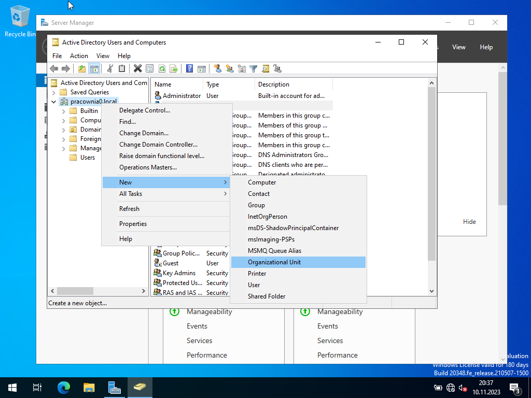
Task: Click the Paste clipboard toolbar icon
Action: pos(122,69)
